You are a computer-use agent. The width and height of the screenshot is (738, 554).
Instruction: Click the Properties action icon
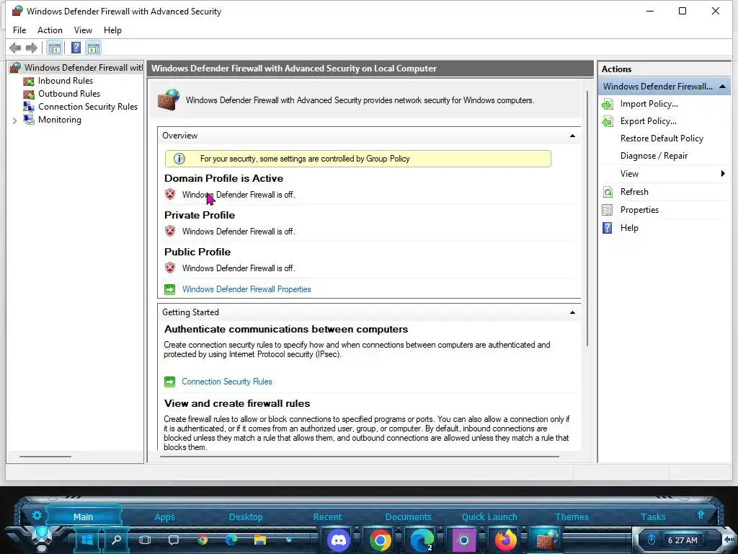point(608,210)
